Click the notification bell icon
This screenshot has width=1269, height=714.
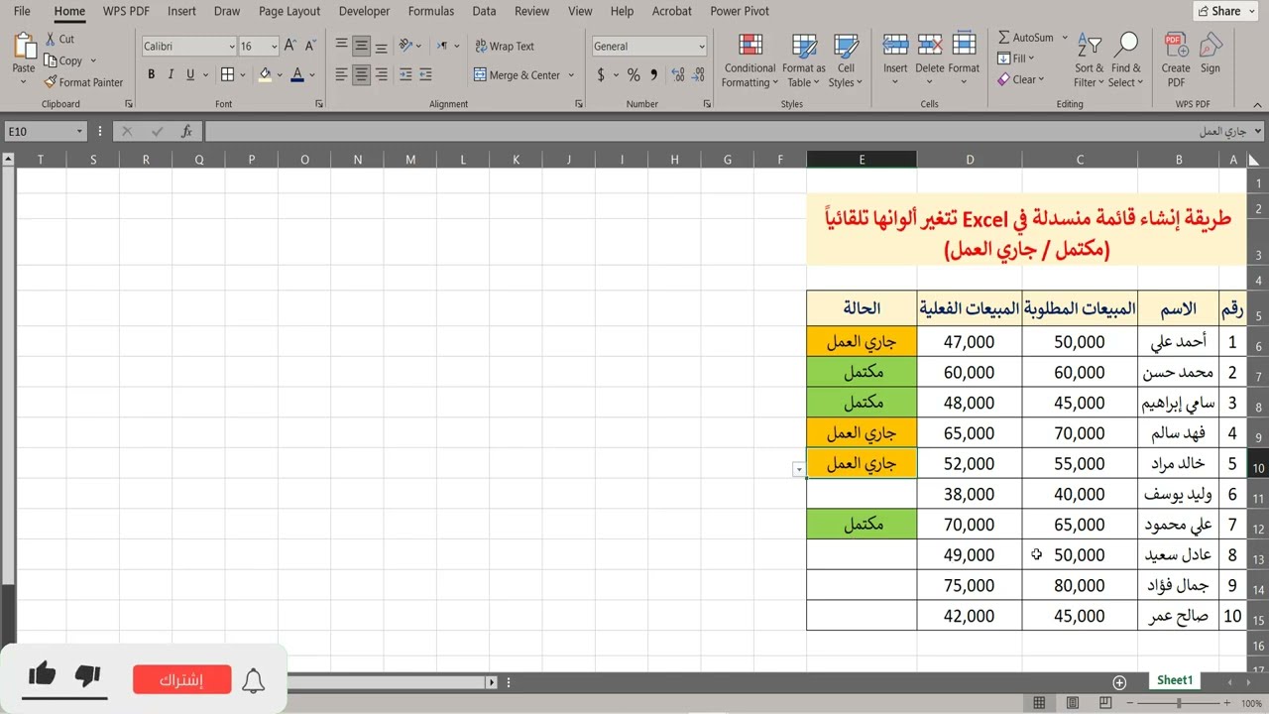pyautogui.click(x=254, y=680)
